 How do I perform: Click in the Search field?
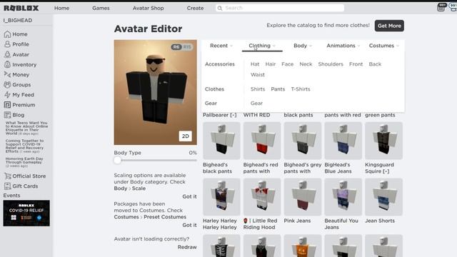(x=280, y=8)
